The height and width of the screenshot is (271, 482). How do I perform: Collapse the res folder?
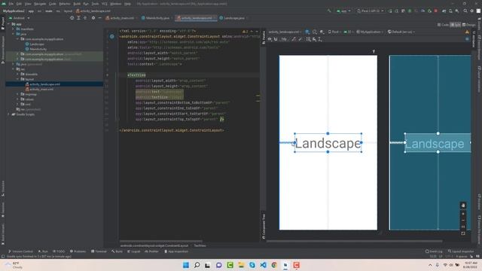(14, 69)
